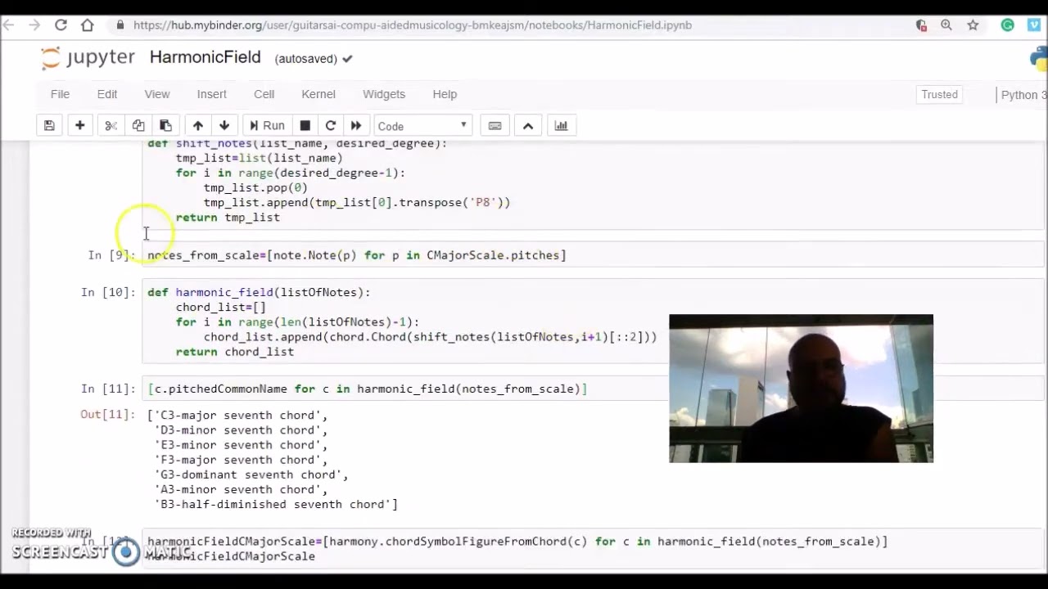Reload the page in the browser
Screen dimensions: 1048x589
tap(61, 25)
